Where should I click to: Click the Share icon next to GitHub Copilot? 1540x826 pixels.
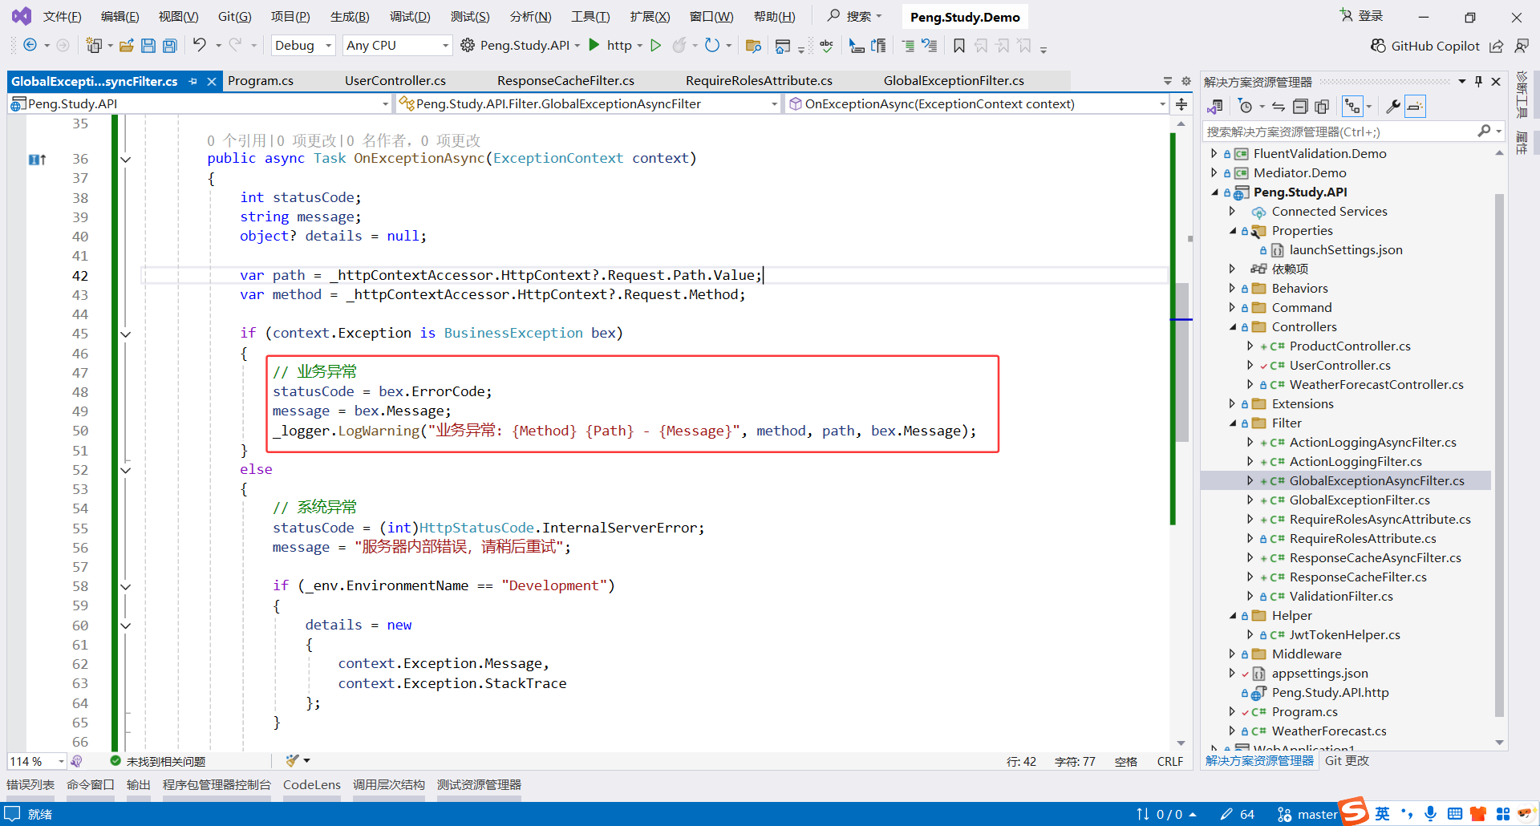click(1497, 46)
